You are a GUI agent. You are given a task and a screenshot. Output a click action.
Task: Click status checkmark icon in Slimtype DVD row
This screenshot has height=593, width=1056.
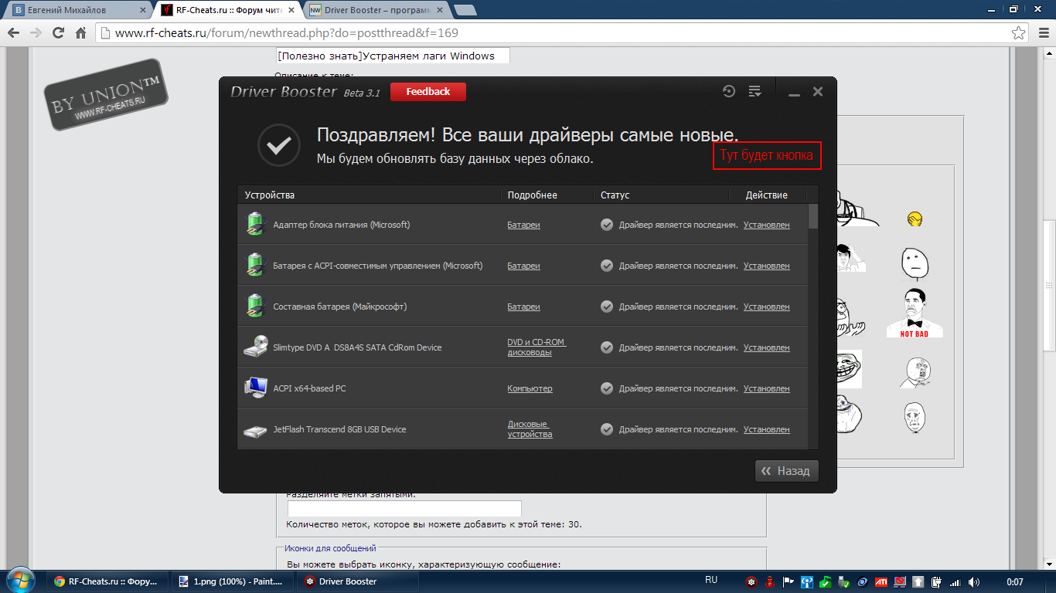pos(607,347)
